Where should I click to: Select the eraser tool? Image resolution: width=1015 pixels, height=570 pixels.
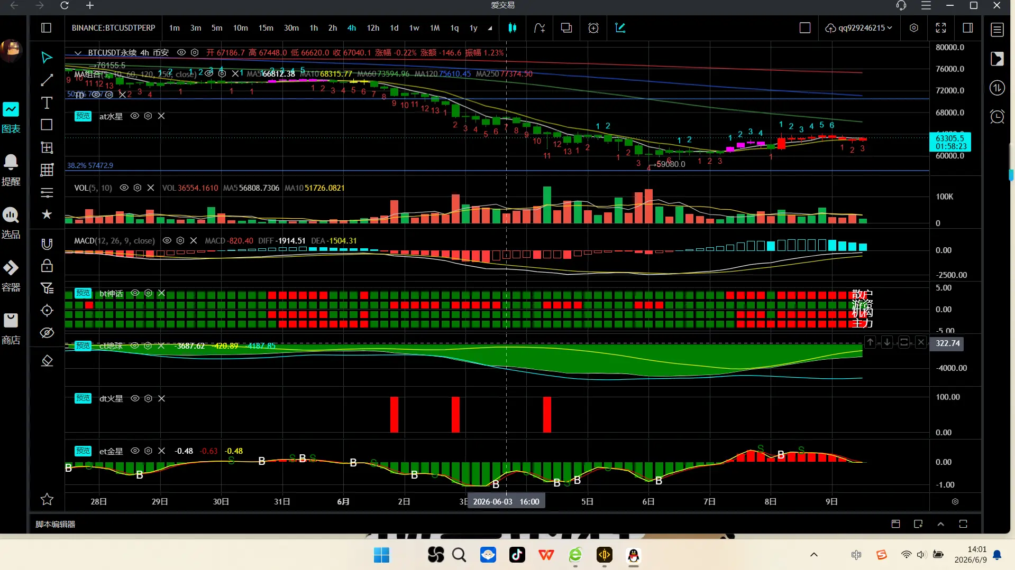(47, 361)
